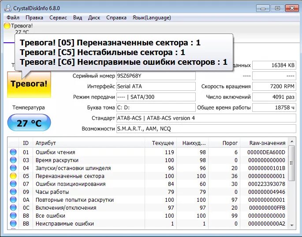Click the Raw-значения column header
The height and width of the screenshot is (237, 302).
tap(264, 143)
